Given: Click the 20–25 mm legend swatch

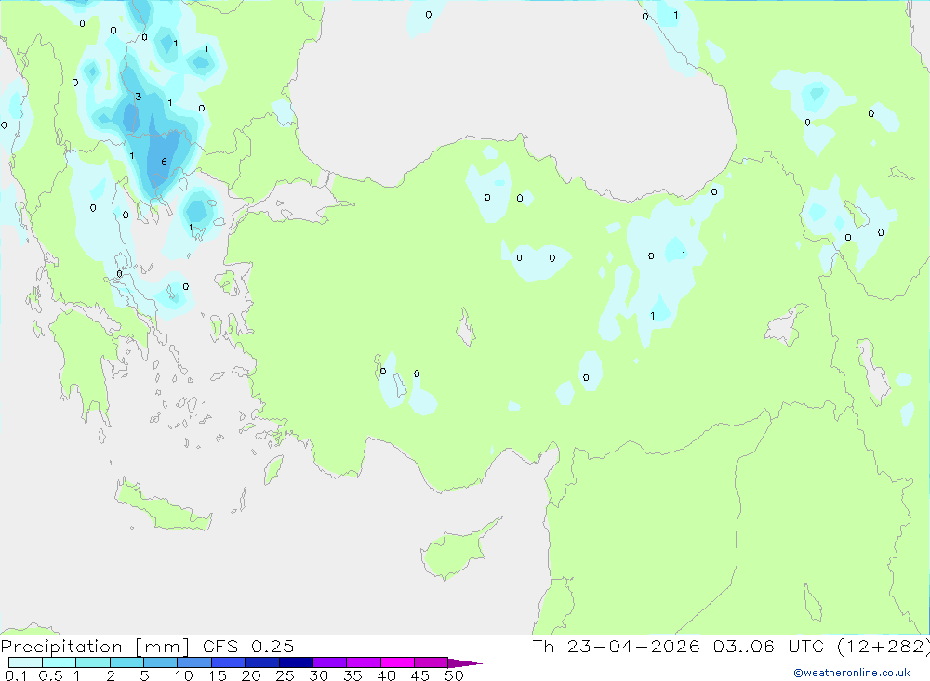Looking at the screenshot, I should click(262, 662).
